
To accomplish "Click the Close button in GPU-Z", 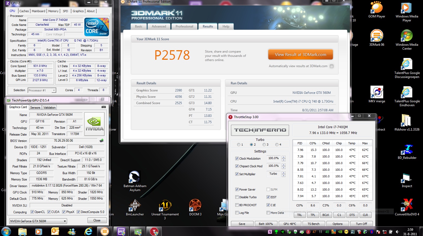I will pos(97,220).
